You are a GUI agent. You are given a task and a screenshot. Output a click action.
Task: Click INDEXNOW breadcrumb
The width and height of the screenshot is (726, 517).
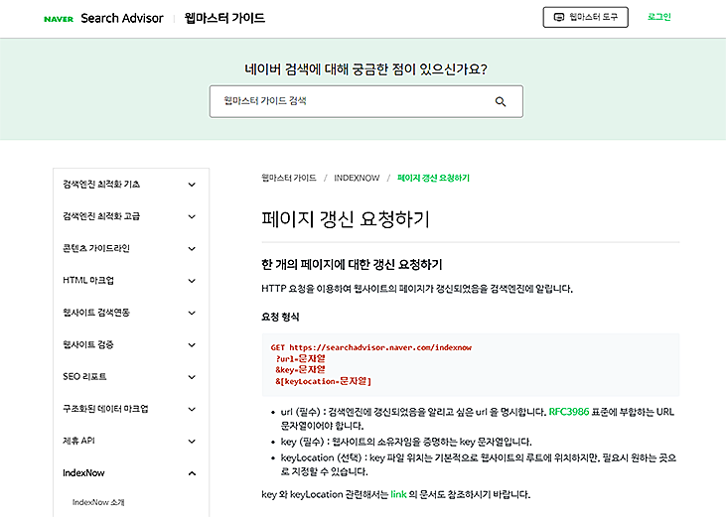tap(357, 178)
